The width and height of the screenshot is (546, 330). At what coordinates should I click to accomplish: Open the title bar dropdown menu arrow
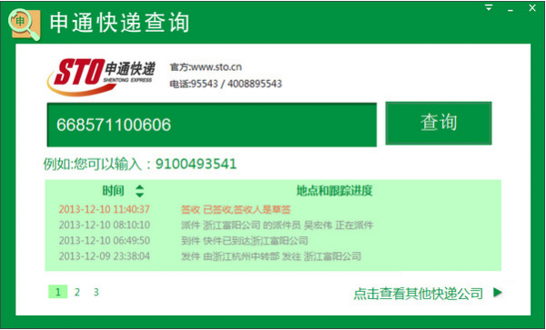click(x=490, y=7)
